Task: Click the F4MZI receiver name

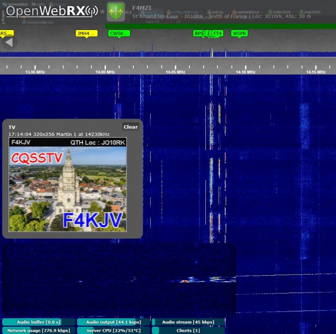Action: (x=141, y=8)
